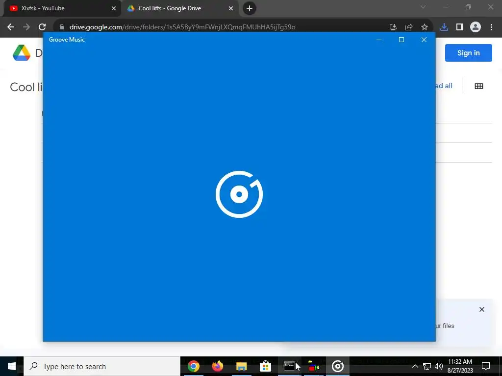Click the Google Drive logo

[x=22, y=52]
